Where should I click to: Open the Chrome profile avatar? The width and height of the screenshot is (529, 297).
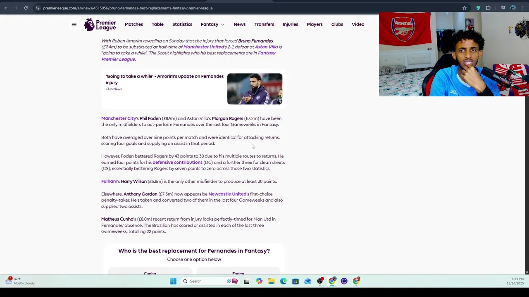pyautogui.click(x=513, y=8)
